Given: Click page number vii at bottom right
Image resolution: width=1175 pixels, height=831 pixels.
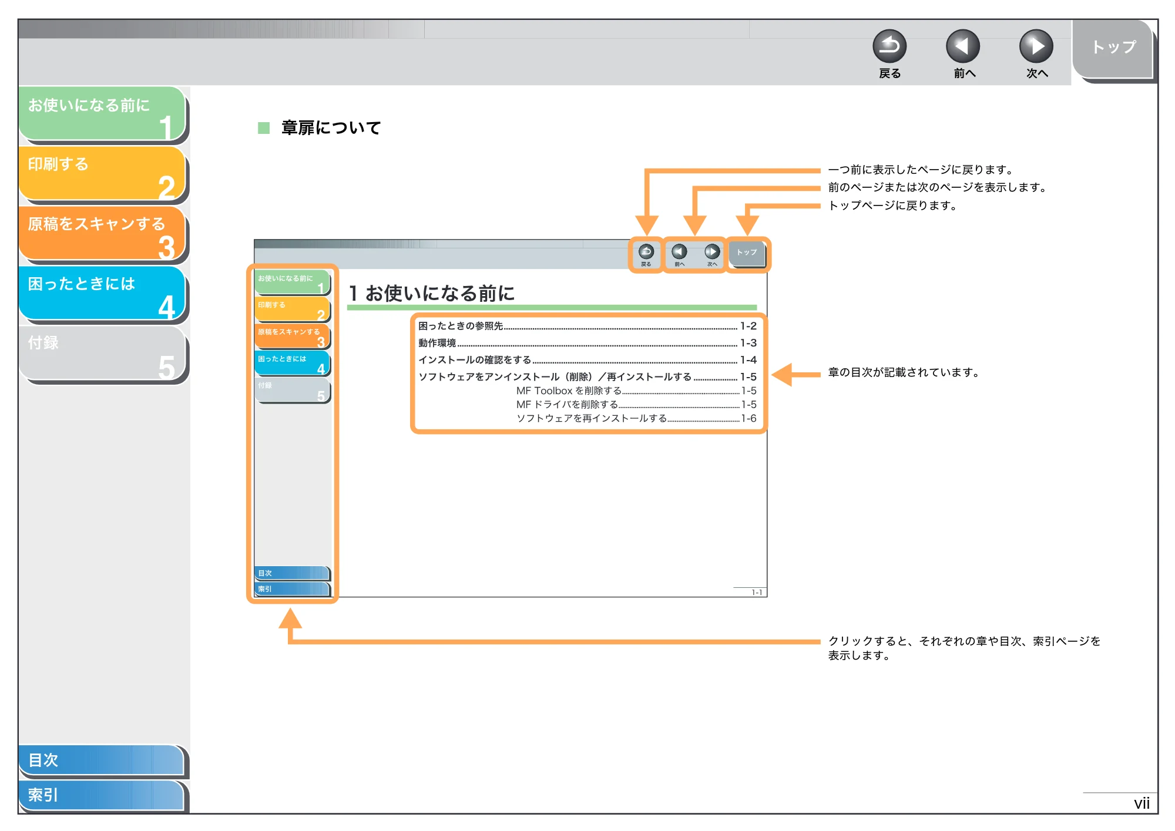Looking at the screenshot, I should (1142, 803).
